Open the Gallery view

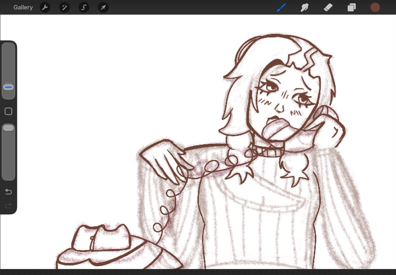tap(23, 7)
